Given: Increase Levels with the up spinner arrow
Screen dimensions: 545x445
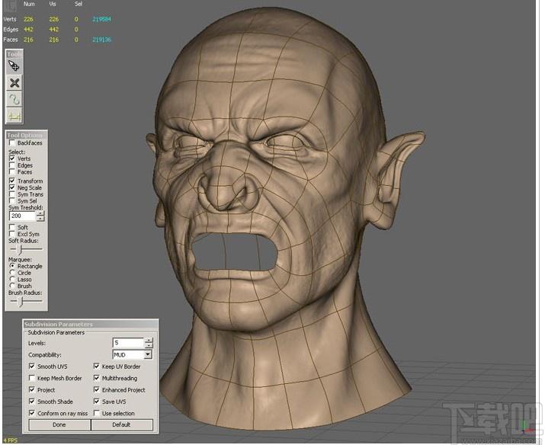Looking at the screenshot, I should point(149,341).
